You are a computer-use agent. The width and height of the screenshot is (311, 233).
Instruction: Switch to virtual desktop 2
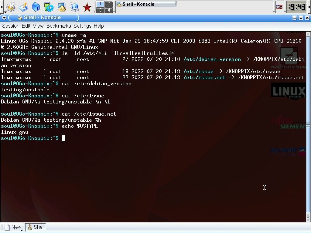[x=109, y=4]
